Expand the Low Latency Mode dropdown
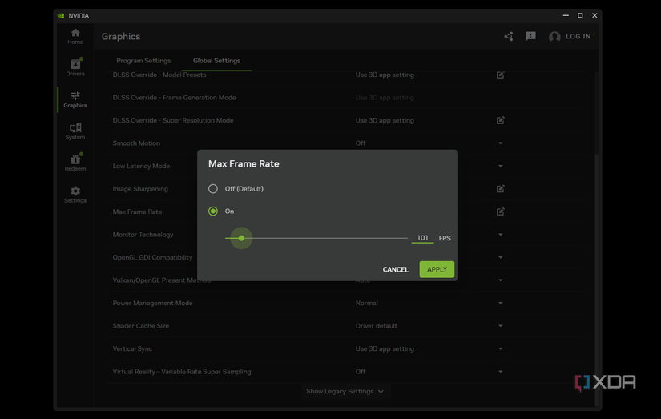 point(501,166)
